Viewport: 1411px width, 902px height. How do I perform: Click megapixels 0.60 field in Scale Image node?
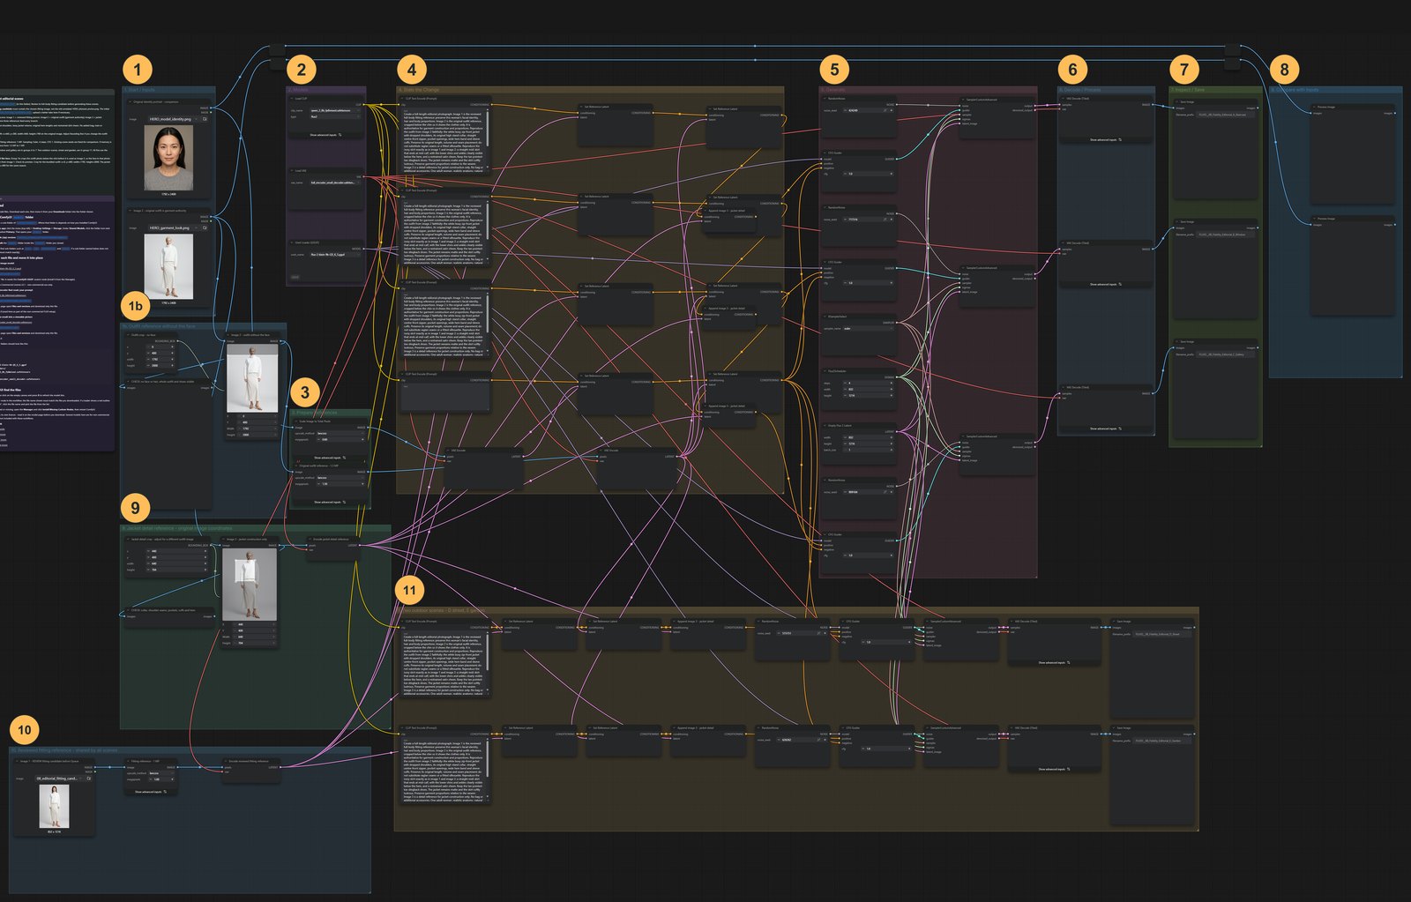(x=341, y=439)
